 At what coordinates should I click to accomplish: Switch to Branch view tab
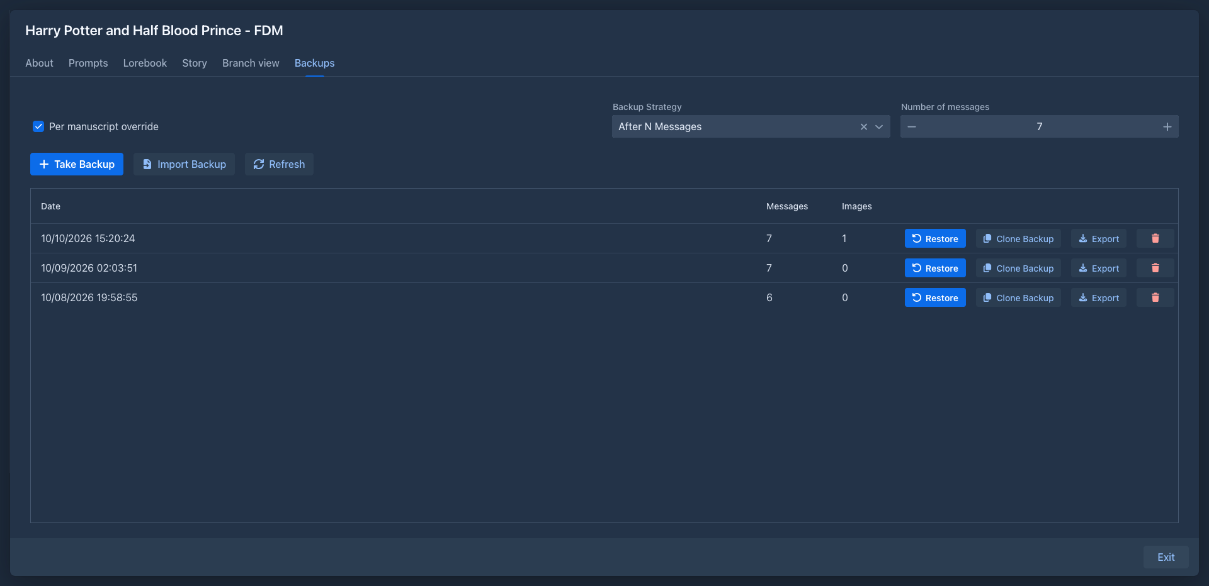[251, 63]
